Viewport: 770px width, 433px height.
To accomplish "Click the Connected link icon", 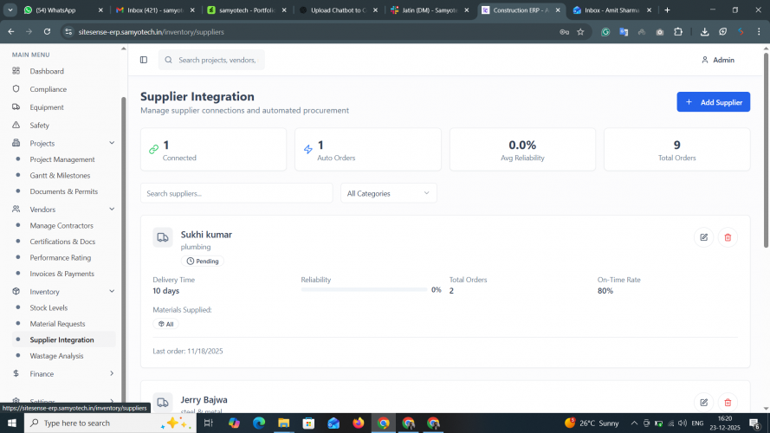I will pyautogui.click(x=153, y=149).
